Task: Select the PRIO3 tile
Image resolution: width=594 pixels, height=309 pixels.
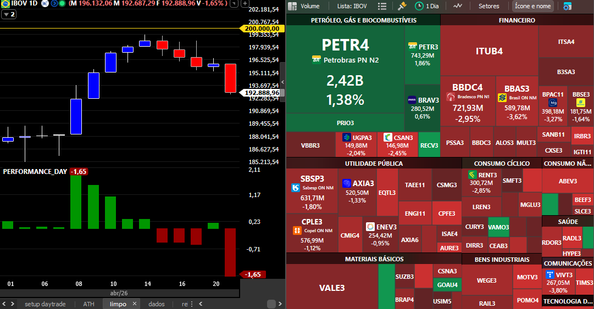Action: pos(345,123)
